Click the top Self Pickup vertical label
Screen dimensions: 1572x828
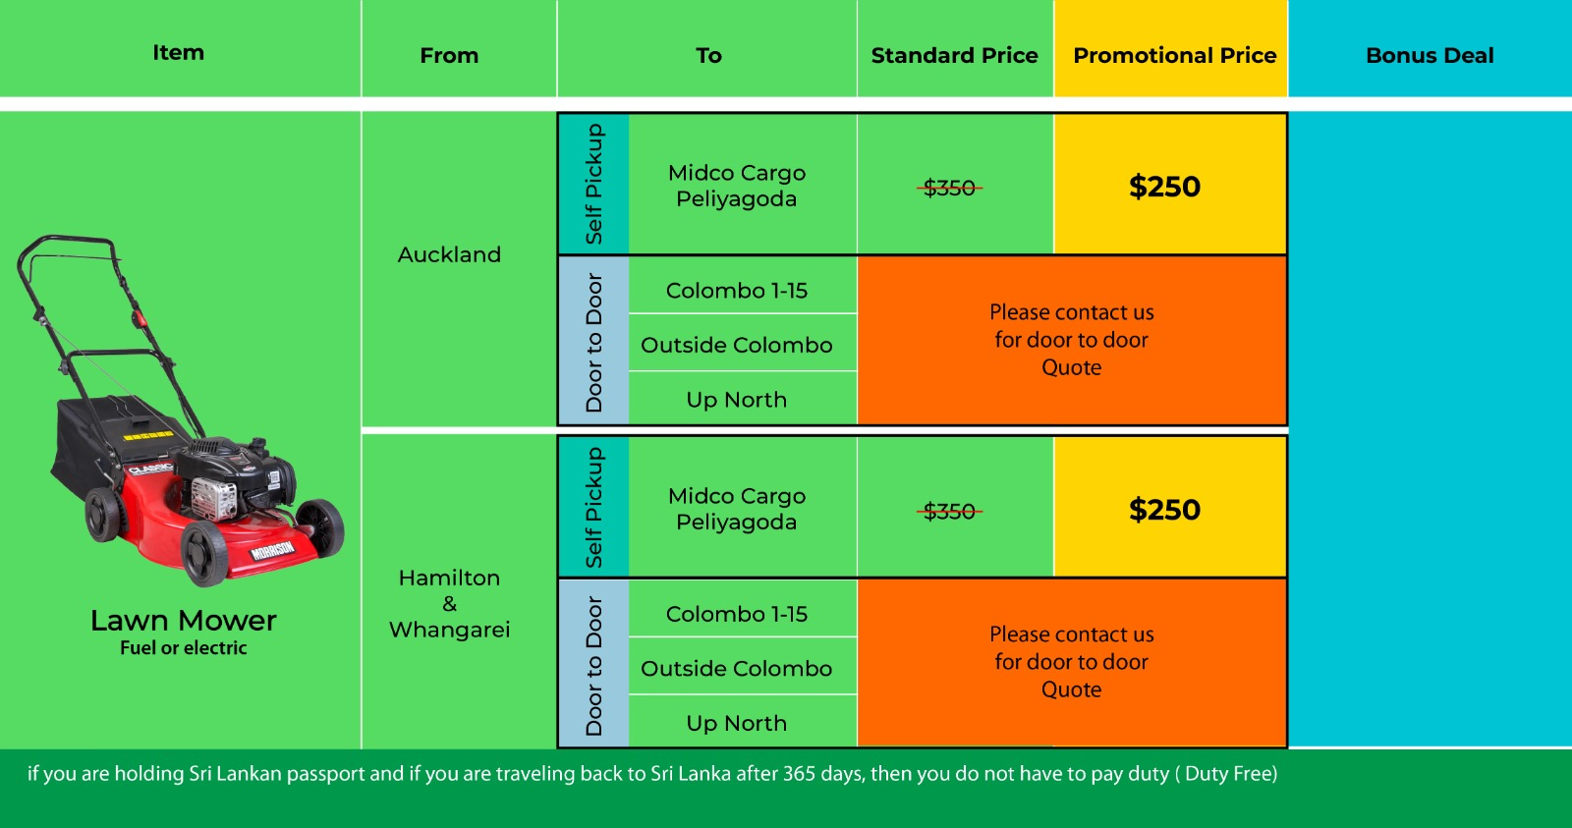click(593, 184)
